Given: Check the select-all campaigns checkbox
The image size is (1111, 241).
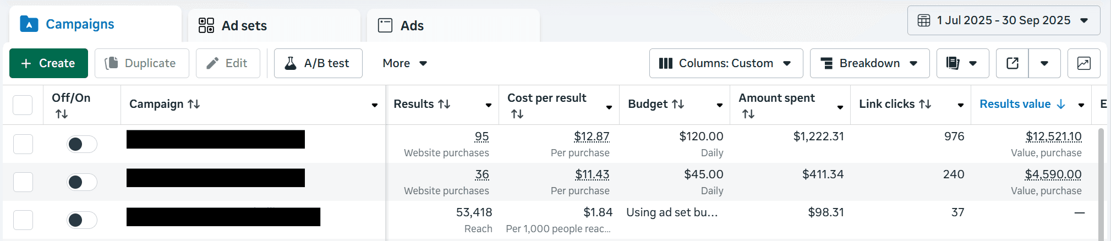Looking at the screenshot, I should click(x=23, y=105).
